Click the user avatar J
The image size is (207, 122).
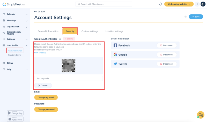197,4
